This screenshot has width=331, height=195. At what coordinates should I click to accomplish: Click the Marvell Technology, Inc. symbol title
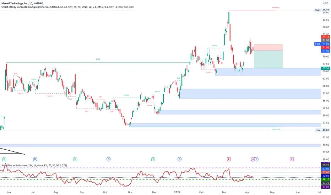(22, 4)
